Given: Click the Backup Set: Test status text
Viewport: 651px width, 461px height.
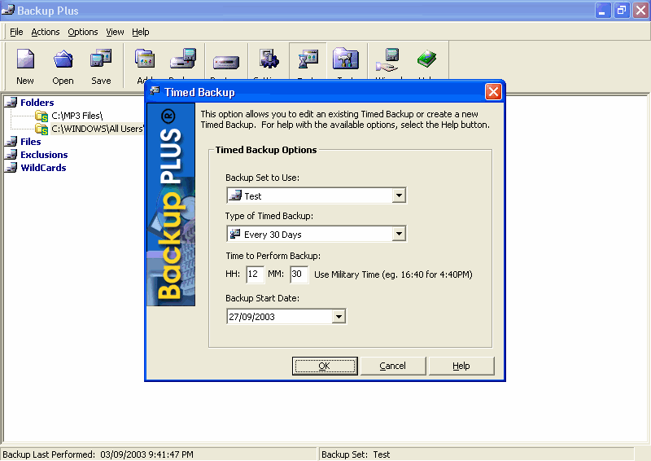Looking at the screenshot, I should pyautogui.click(x=356, y=454).
